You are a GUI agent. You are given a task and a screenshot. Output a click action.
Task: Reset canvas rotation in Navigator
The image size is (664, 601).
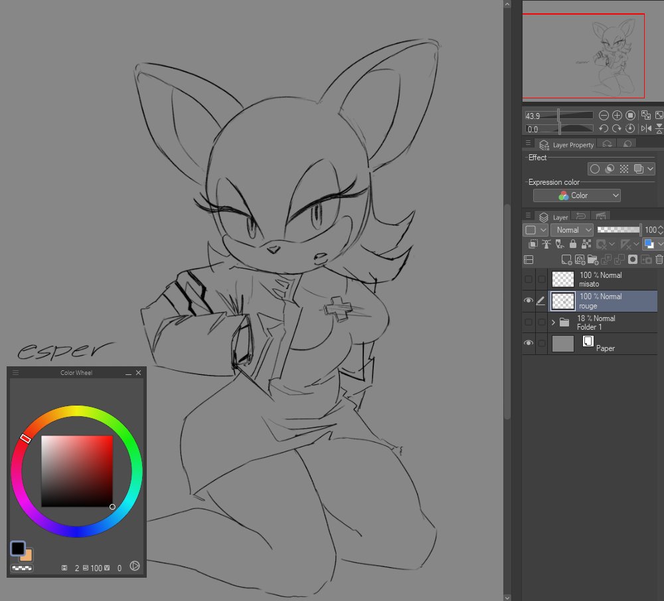(631, 128)
